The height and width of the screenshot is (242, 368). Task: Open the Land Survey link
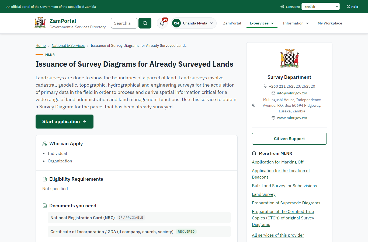pyautogui.click(x=264, y=194)
